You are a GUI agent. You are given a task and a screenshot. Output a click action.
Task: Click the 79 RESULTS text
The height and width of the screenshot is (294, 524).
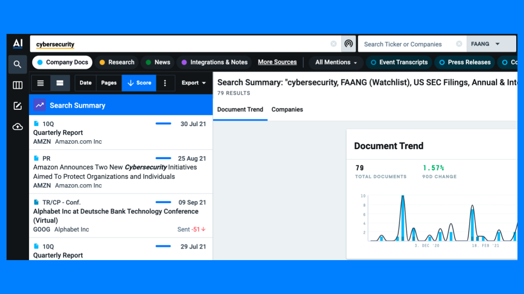234,93
